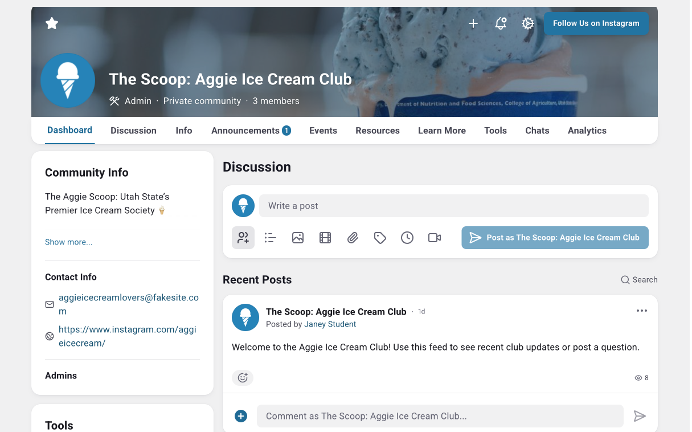Click Post as The Scoop button

pos(555,238)
